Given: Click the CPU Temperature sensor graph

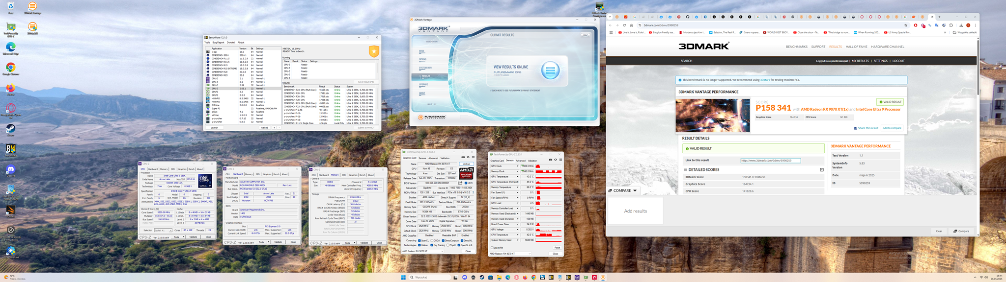Looking at the screenshot, I should (x=549, y=235).
